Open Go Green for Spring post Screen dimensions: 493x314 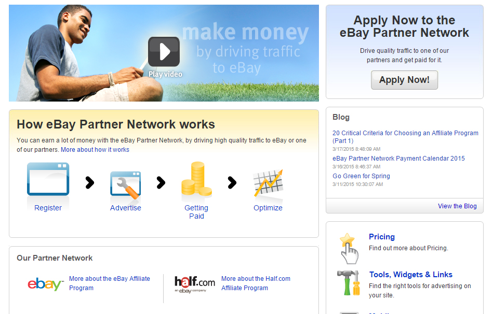click(x=361, y=176)
